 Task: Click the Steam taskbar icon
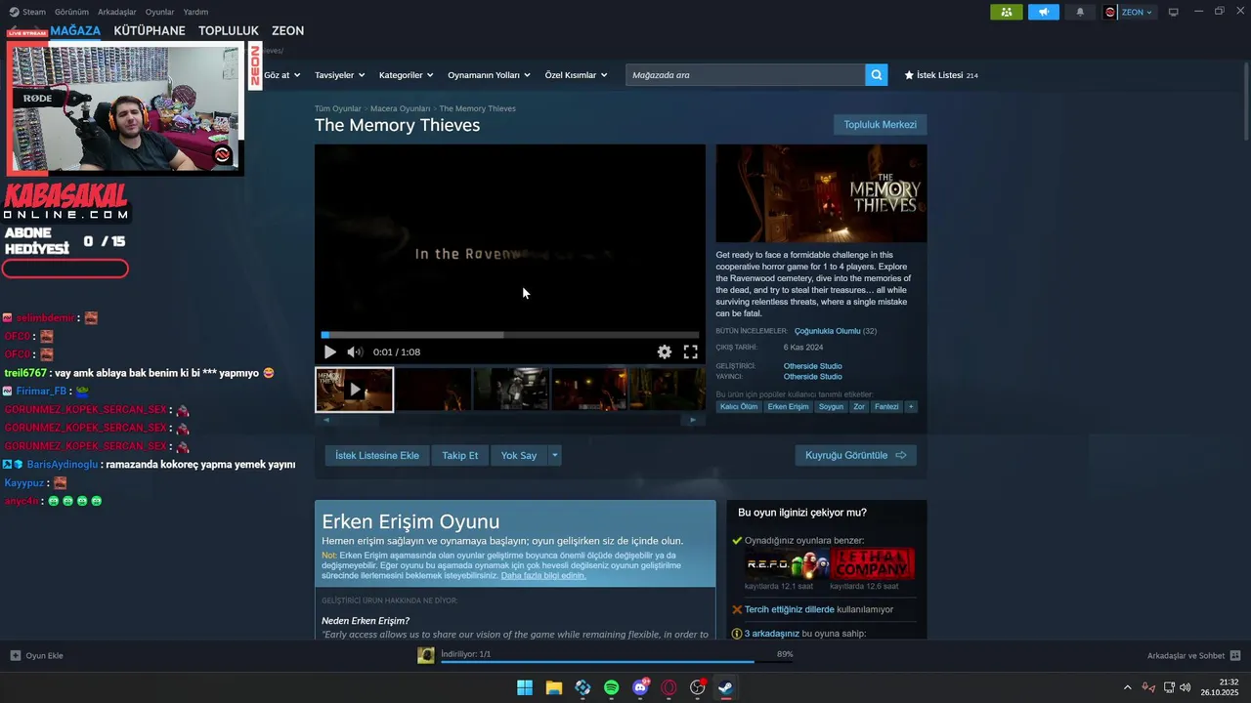point(726,687)
